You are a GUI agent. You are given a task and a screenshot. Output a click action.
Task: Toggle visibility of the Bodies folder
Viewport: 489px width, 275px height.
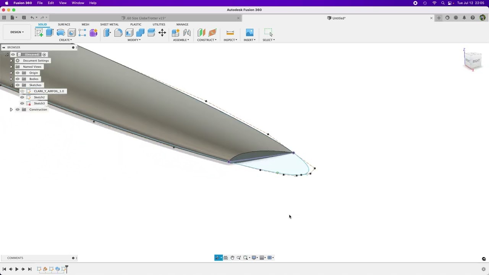click(x=17, y=79)
